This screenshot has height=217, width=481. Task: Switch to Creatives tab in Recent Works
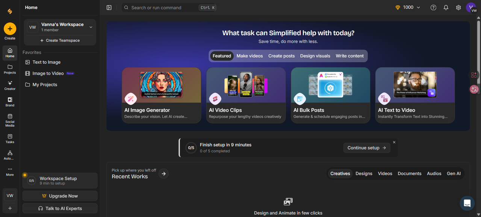click(x=340, y=174)
